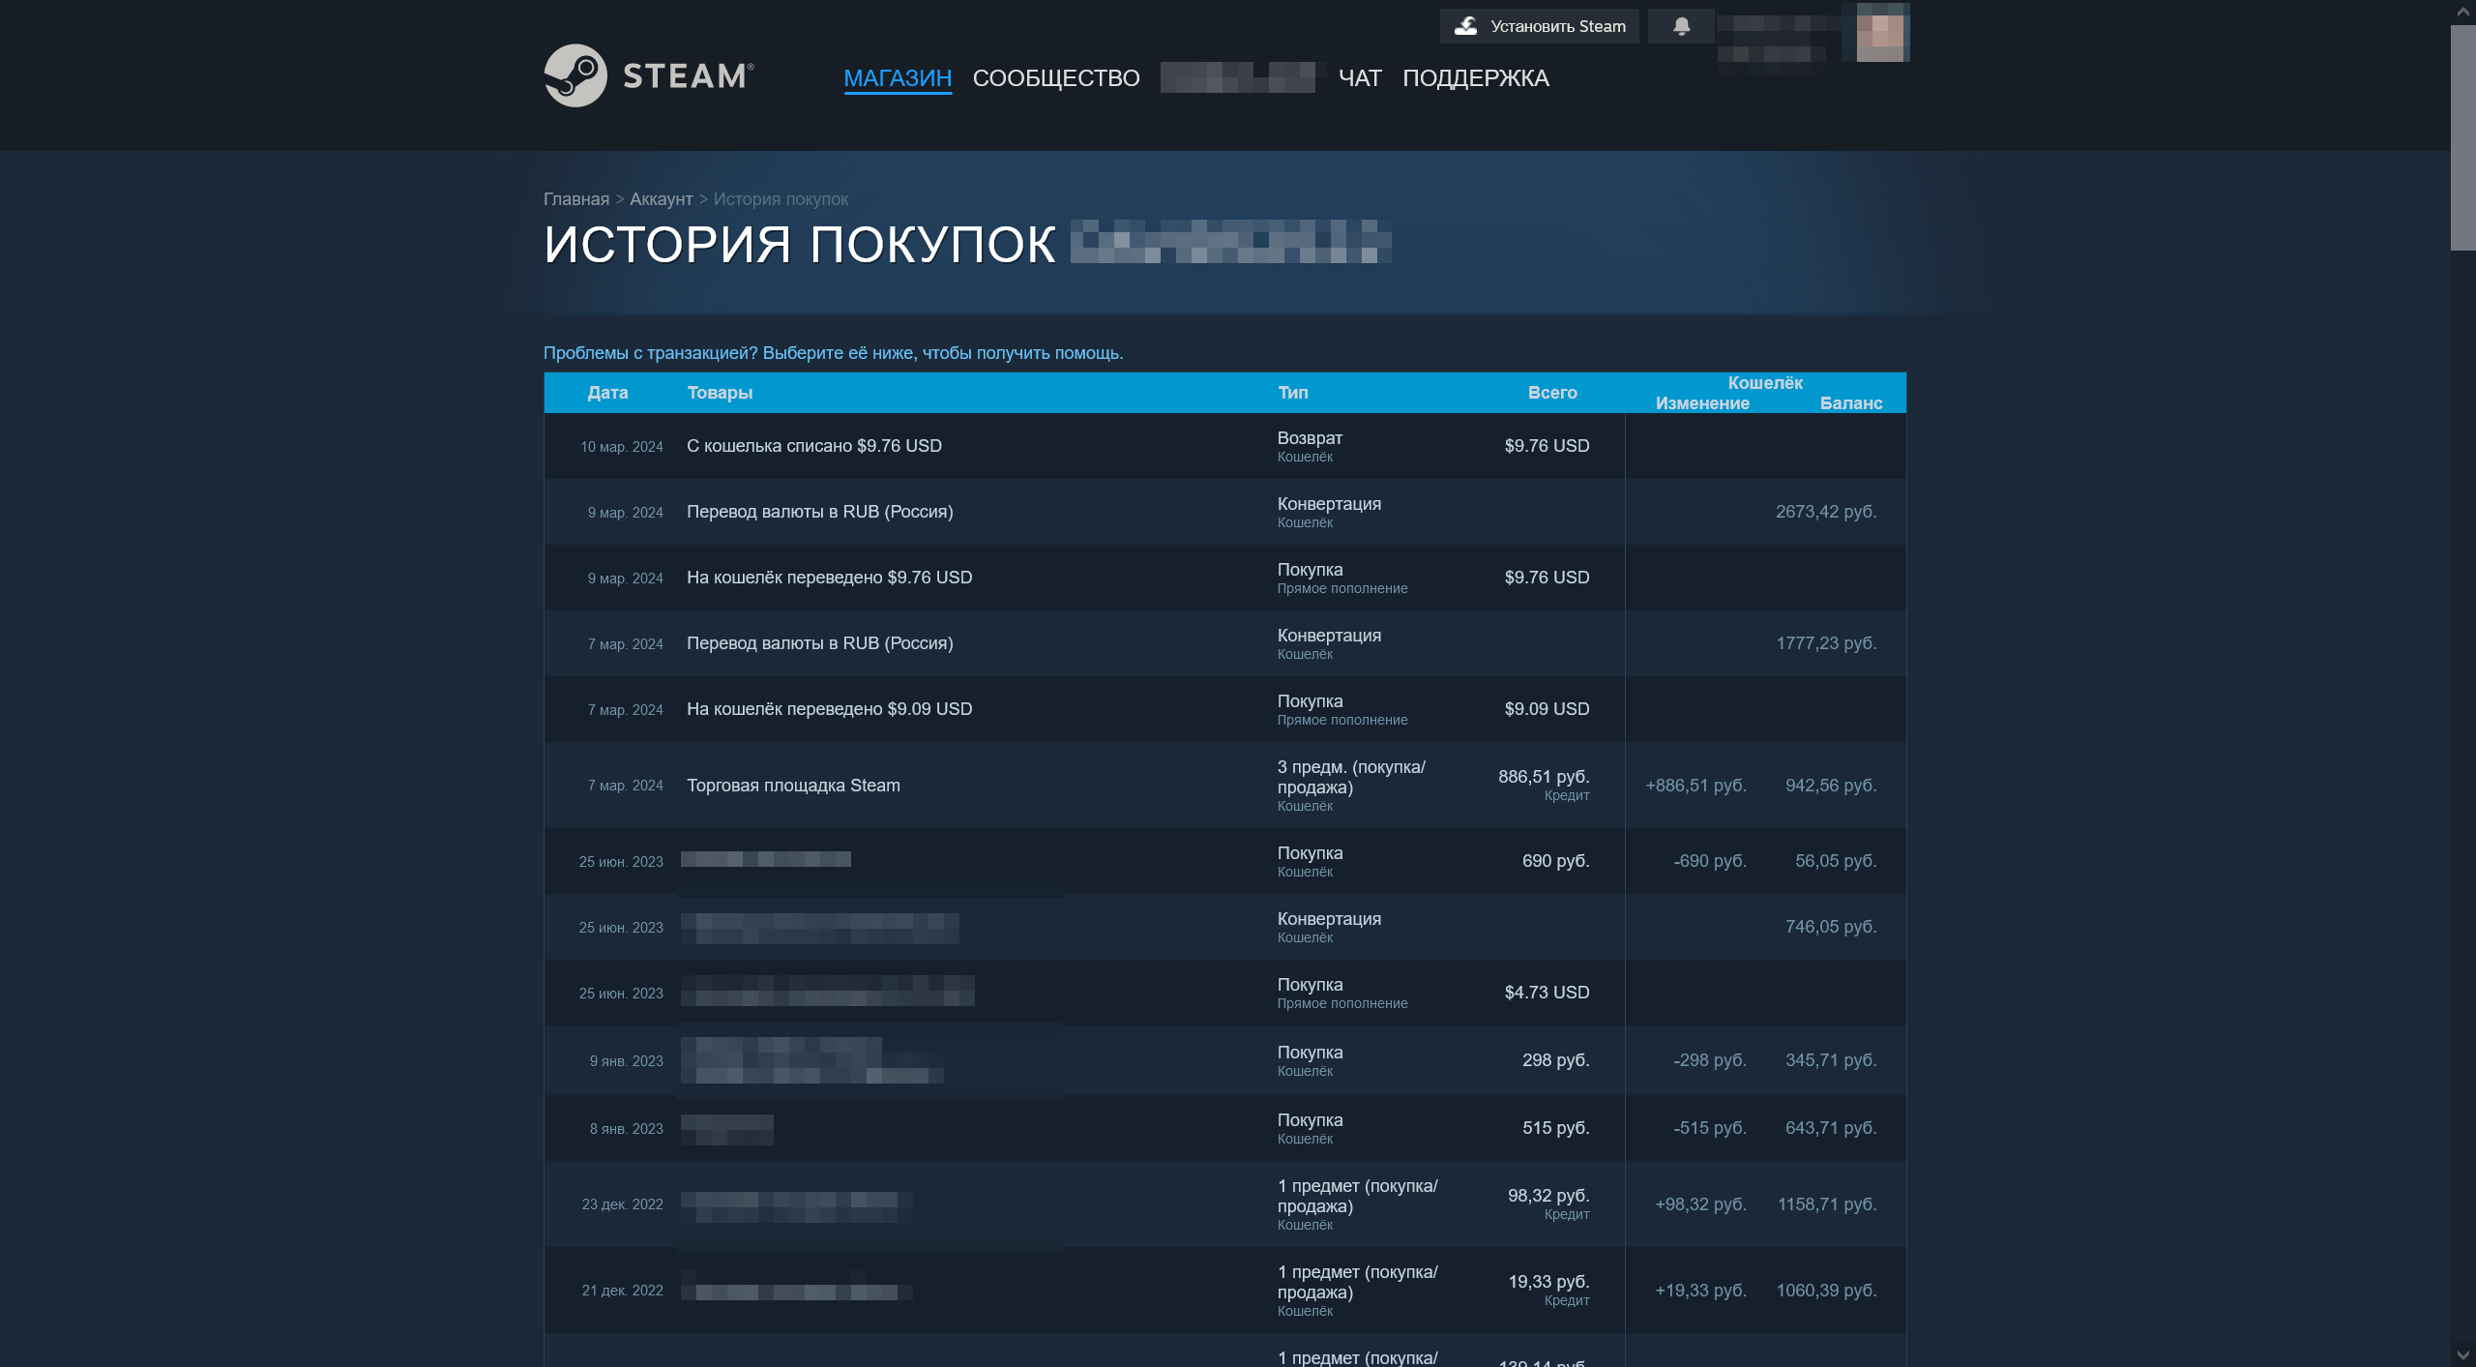2476x1367 pixels.
Task: Open the 298 руб. purchase from 9 янв. 2023
Action: click(1224, 1060)
